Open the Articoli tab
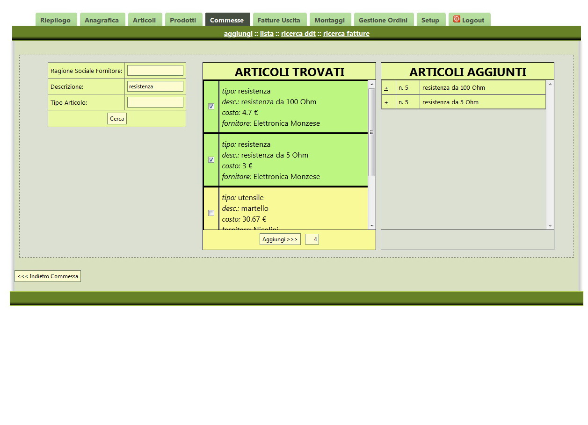The height and width of the screenshot is (425, 588). [x=145, y=20]
